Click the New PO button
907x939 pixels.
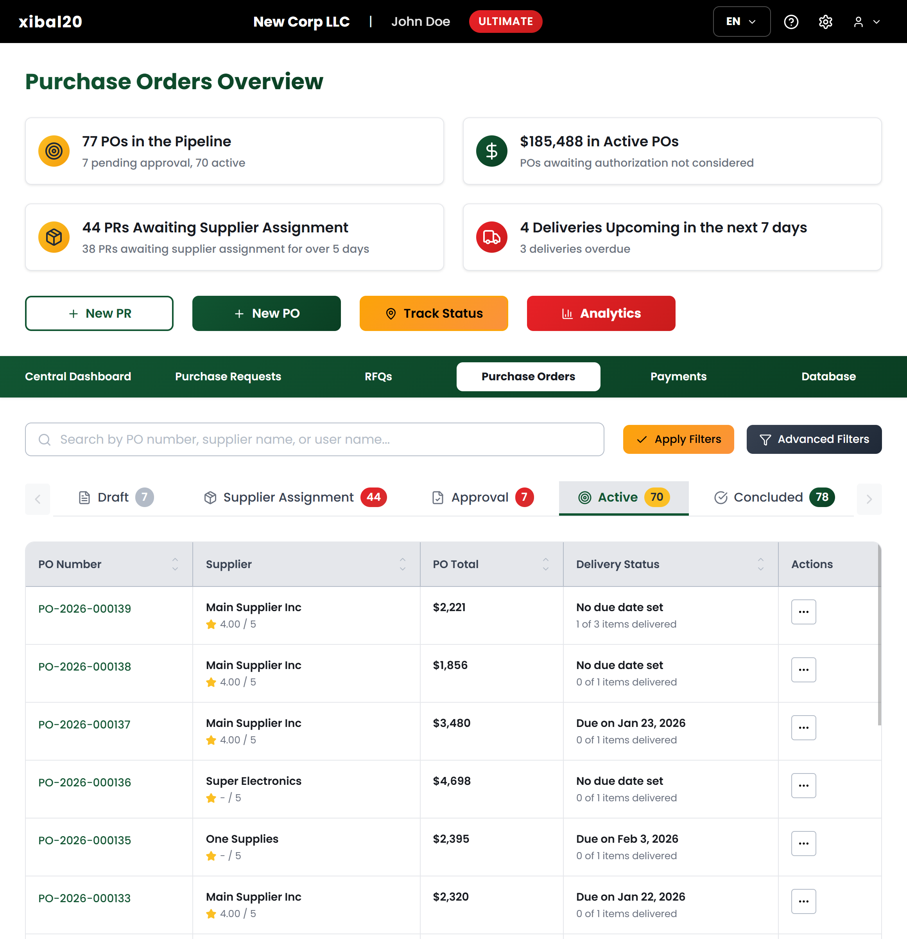(x=267, y=313)
